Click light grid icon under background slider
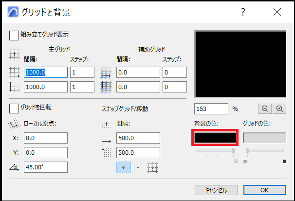This screenshot has width=295, height=201. click(196, 161)
